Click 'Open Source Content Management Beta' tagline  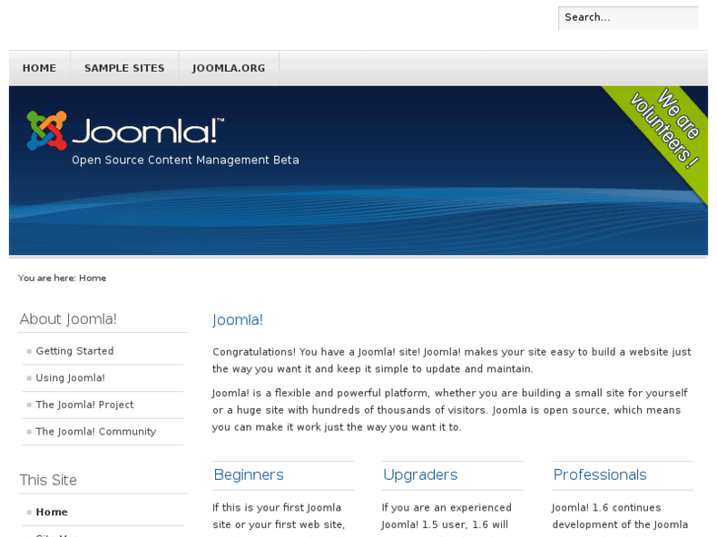[x=185, y=160]
